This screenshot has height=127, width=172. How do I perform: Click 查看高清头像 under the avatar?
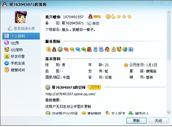click(24, 28)
